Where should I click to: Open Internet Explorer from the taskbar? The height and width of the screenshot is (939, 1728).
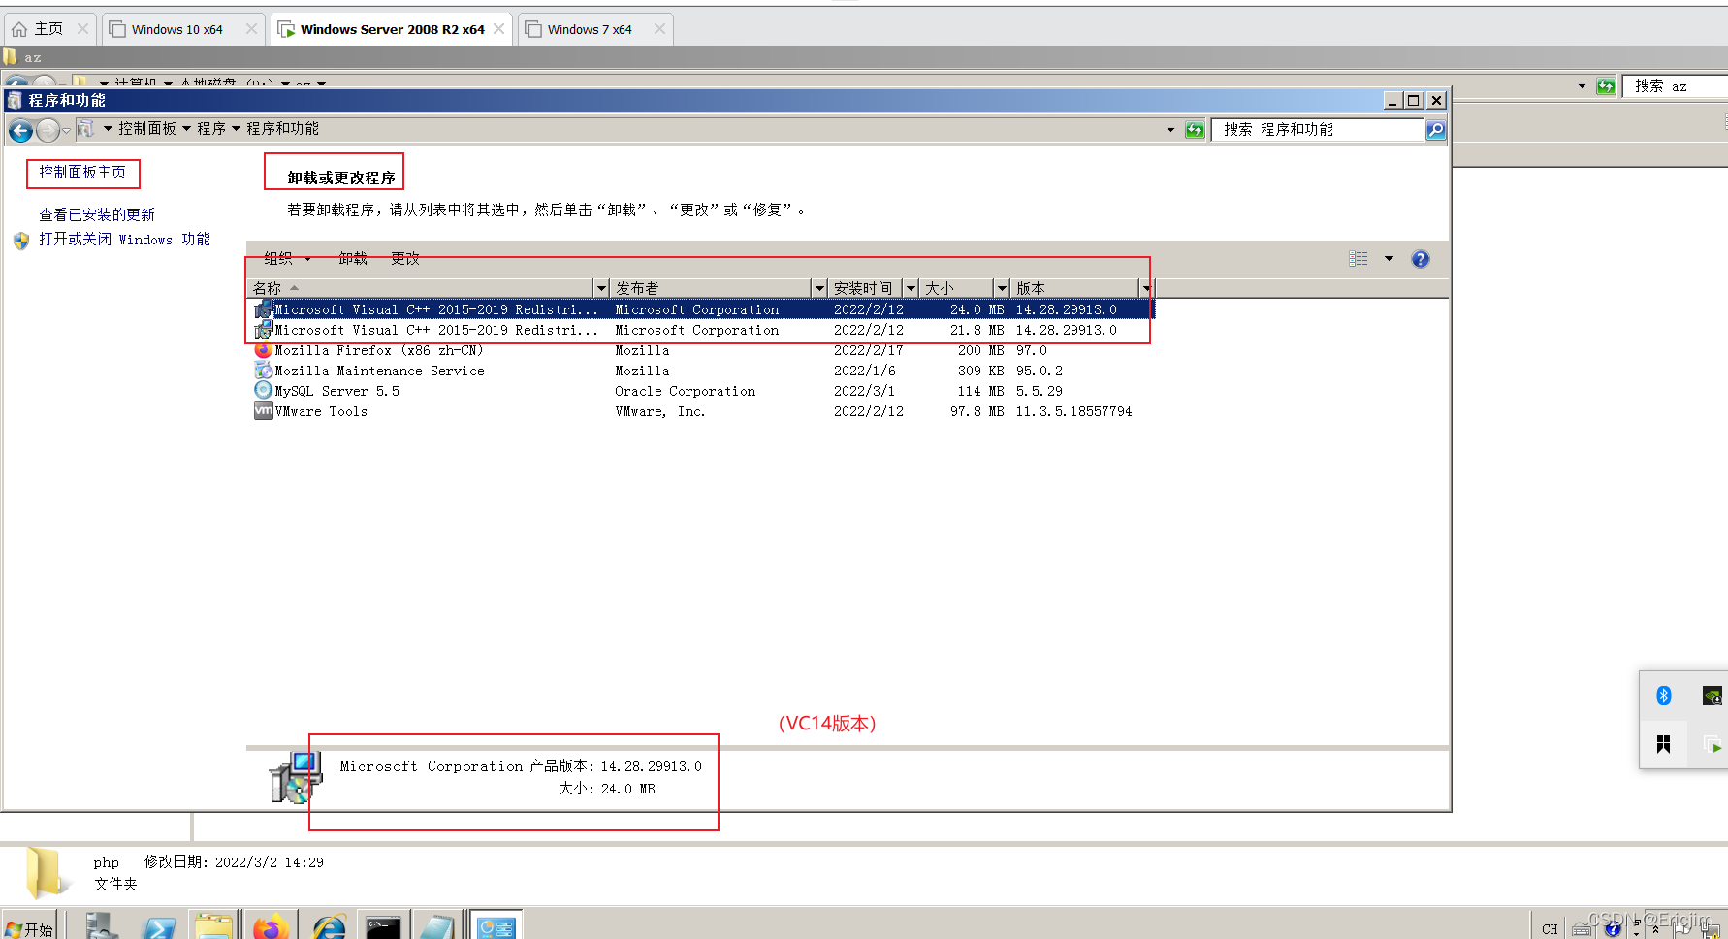coord(329,926)
